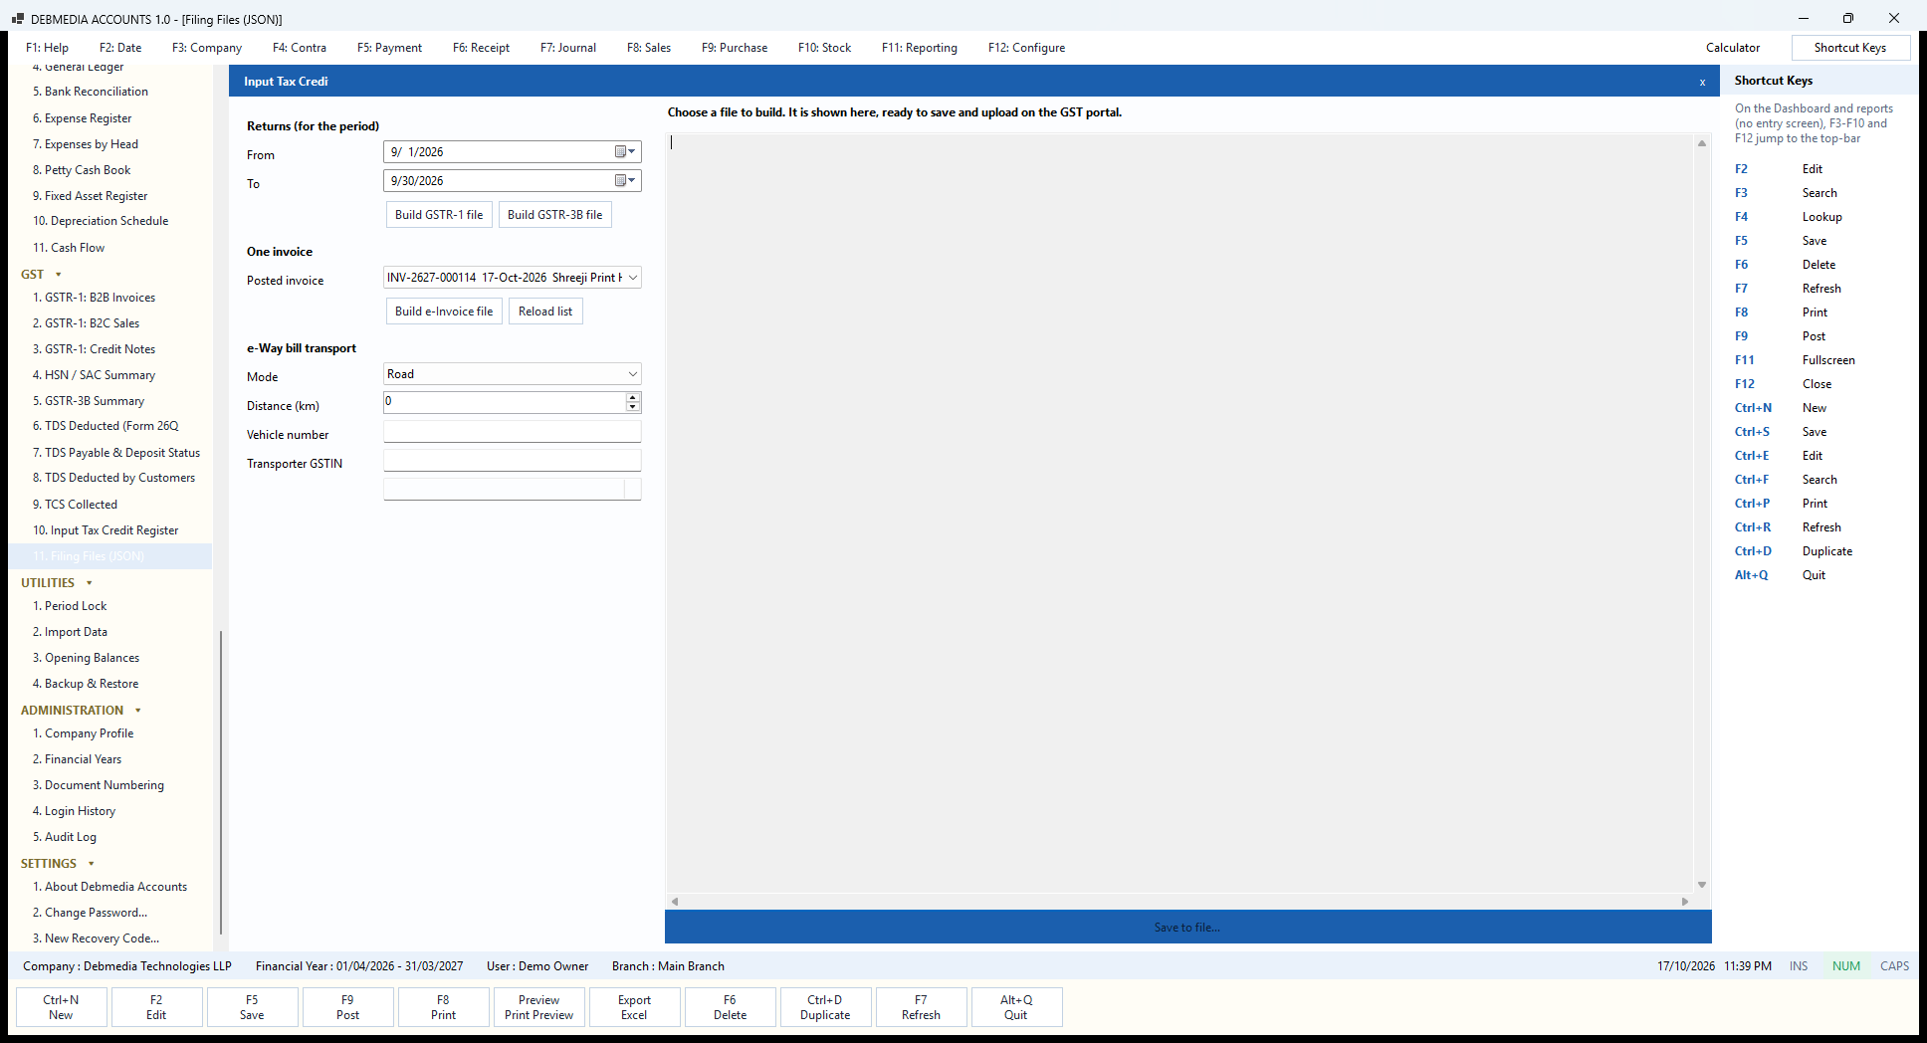Click the sidebar vertical scrollbar
1927x1043 pixels.
(x=220, y=782)
